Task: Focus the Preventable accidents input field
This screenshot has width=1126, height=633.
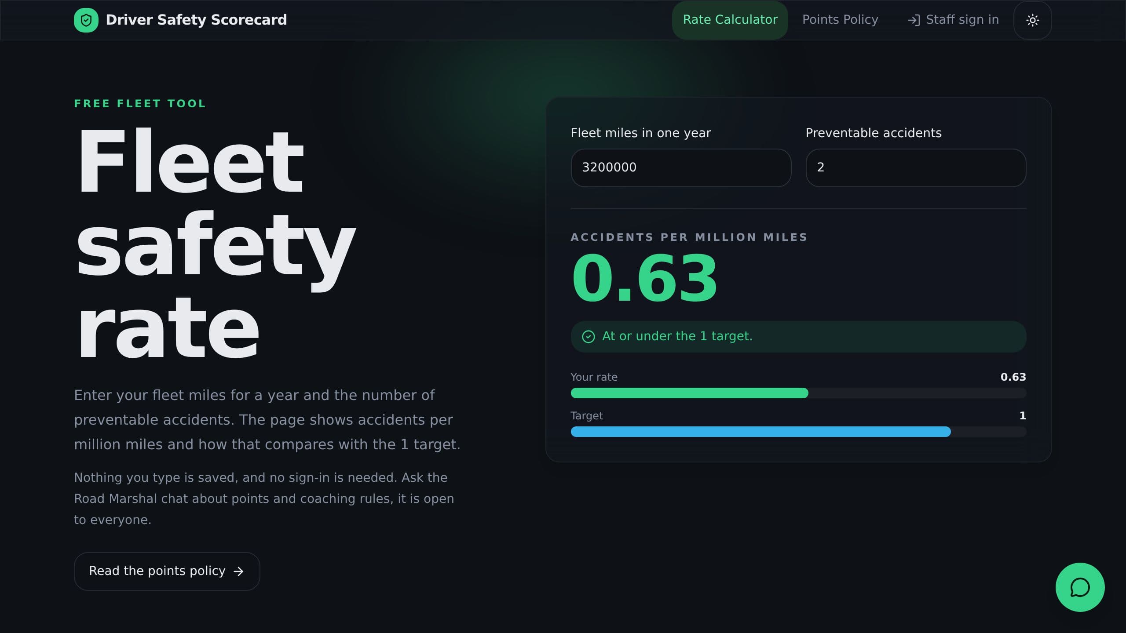Action: [x=916, y=168]
